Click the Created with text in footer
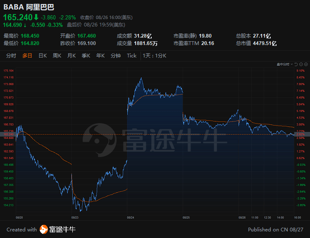This screenshot has height=238, width=310. pos(21,229)
